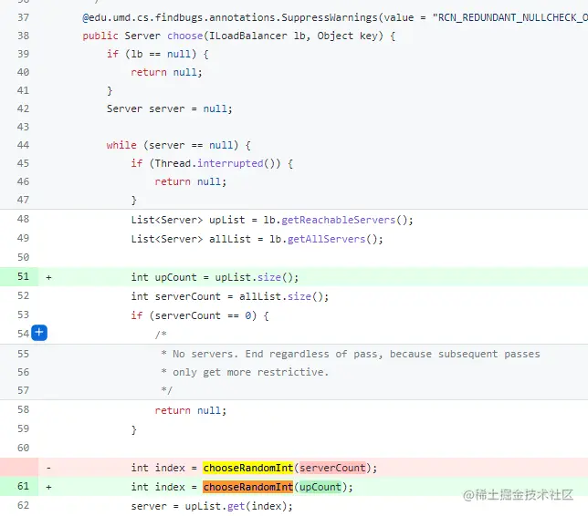588x516 pixels.
Task: Click line number 38
Action: coord(23,36)
